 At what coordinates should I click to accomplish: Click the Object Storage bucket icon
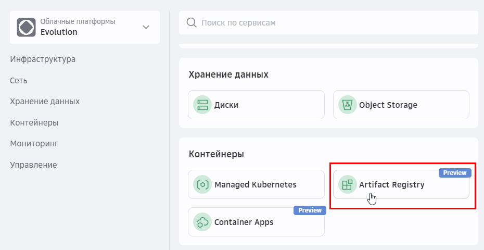347,105
